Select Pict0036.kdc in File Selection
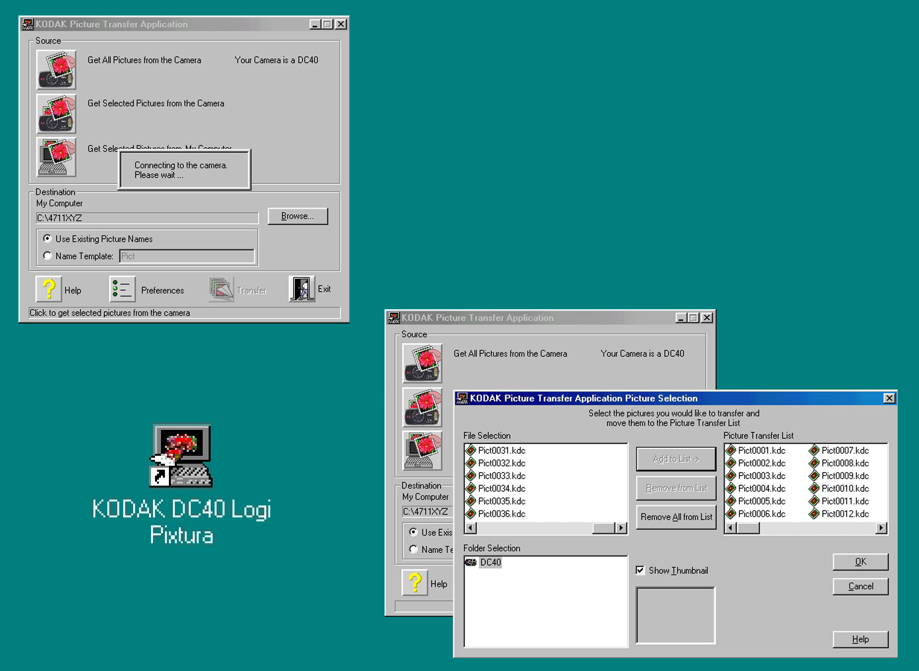919x671 pixels. [x=495, y=513]
